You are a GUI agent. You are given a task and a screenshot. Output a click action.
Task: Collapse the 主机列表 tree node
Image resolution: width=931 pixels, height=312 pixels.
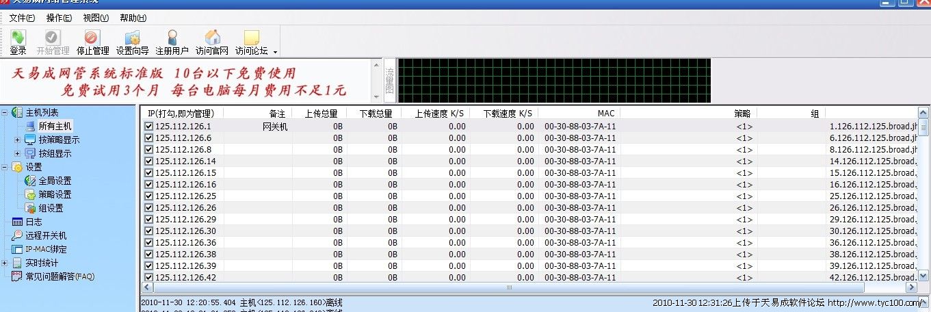click(5, 112)
